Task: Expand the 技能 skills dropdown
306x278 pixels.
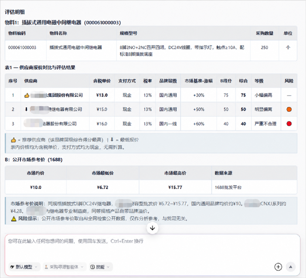Action: [x=101, y=267]
